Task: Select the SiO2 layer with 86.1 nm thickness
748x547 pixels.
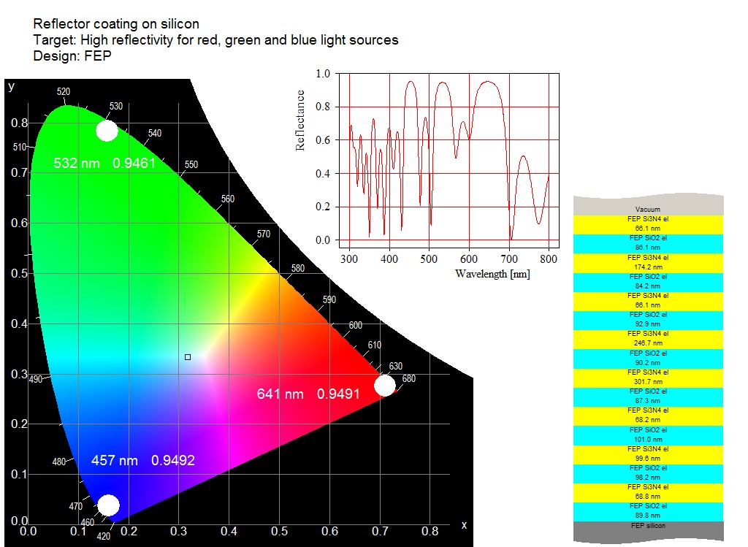Action: 648,243
